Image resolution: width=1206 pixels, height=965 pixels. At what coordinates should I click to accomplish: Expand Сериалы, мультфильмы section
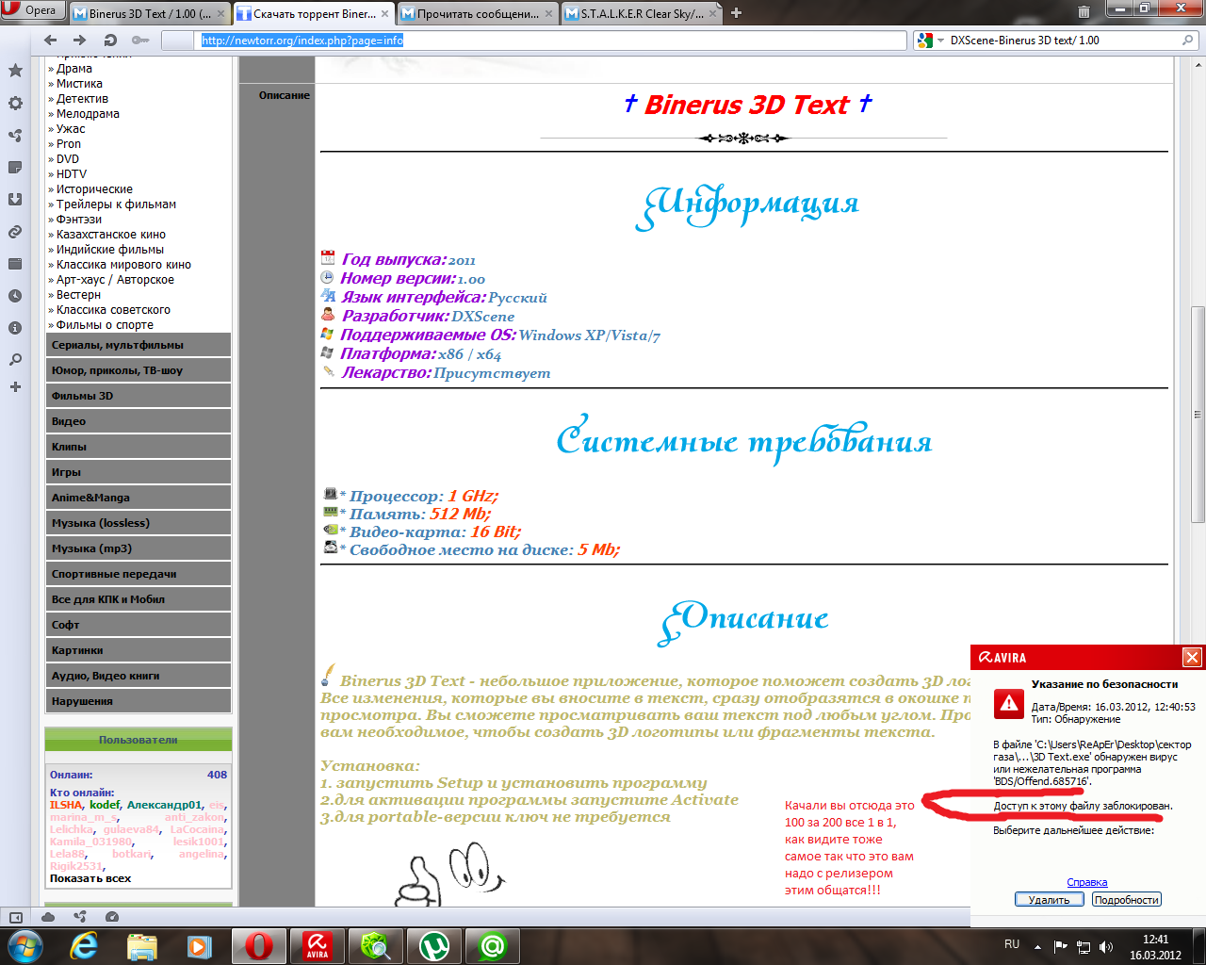click(x=139, y=345)
